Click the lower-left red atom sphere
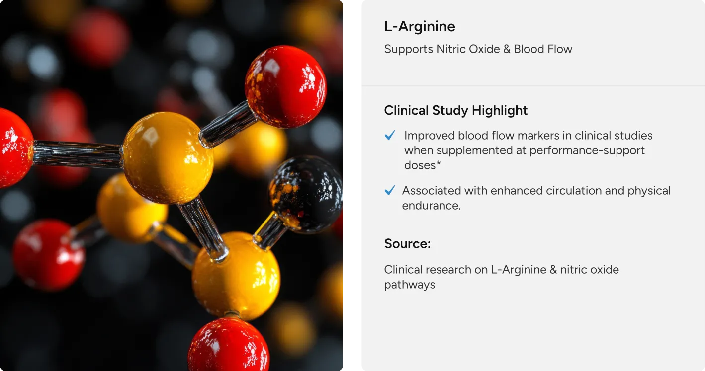Viewport: 705px width, 371px height. click(48, 254)
